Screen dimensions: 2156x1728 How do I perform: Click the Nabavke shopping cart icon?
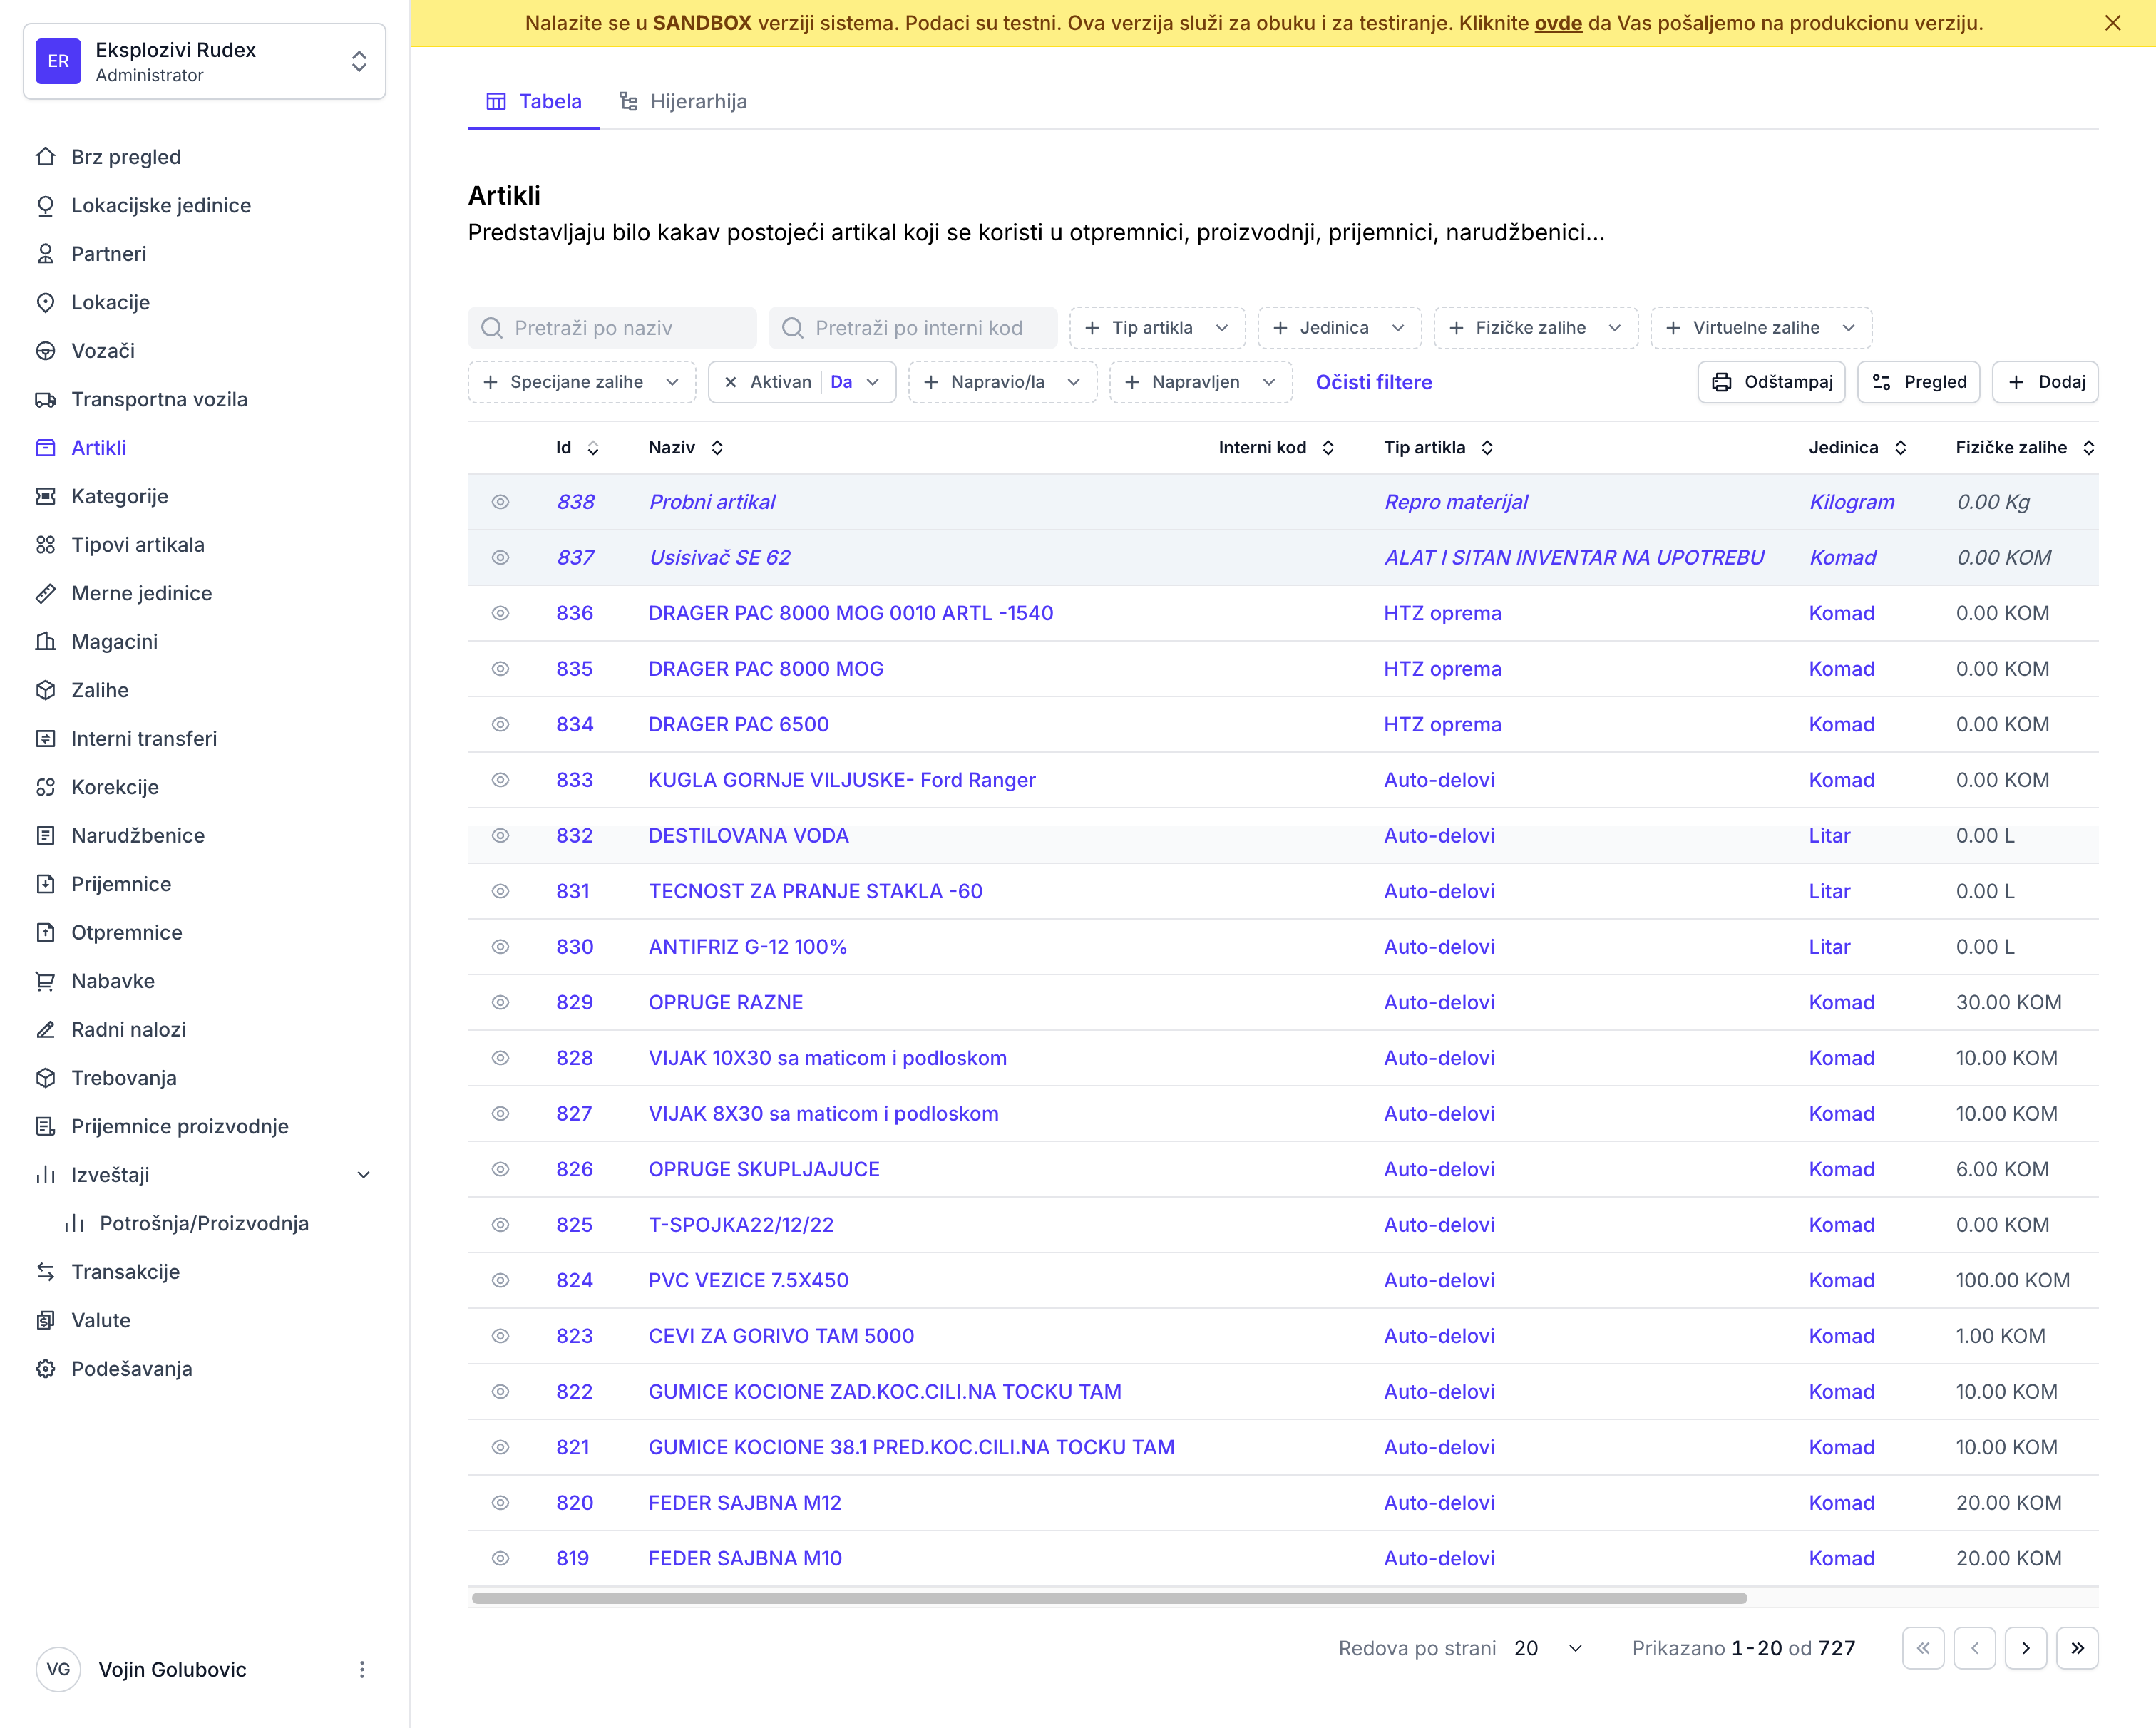pos(46,981)
